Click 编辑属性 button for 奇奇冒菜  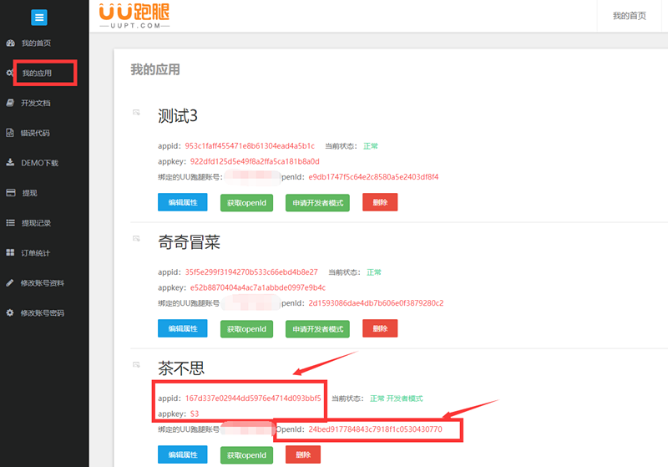182,328
